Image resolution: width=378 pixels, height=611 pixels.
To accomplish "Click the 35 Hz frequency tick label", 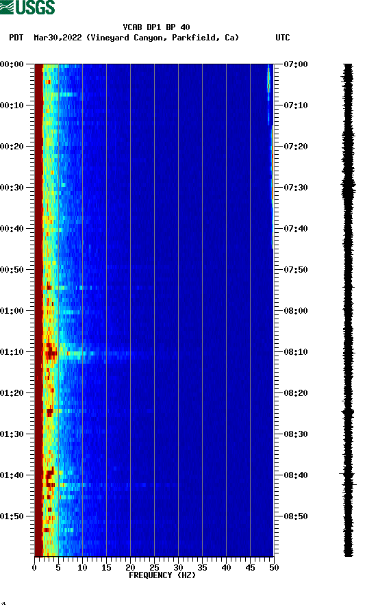I will point(202,568).
